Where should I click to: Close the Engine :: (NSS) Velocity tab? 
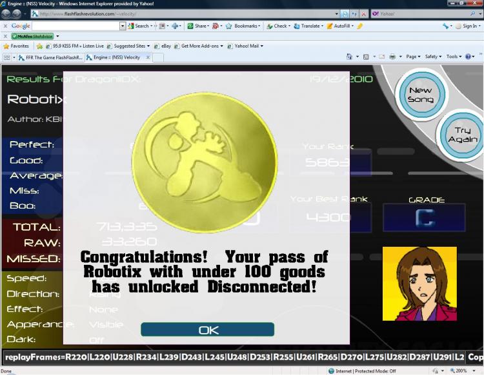(148, 57)
